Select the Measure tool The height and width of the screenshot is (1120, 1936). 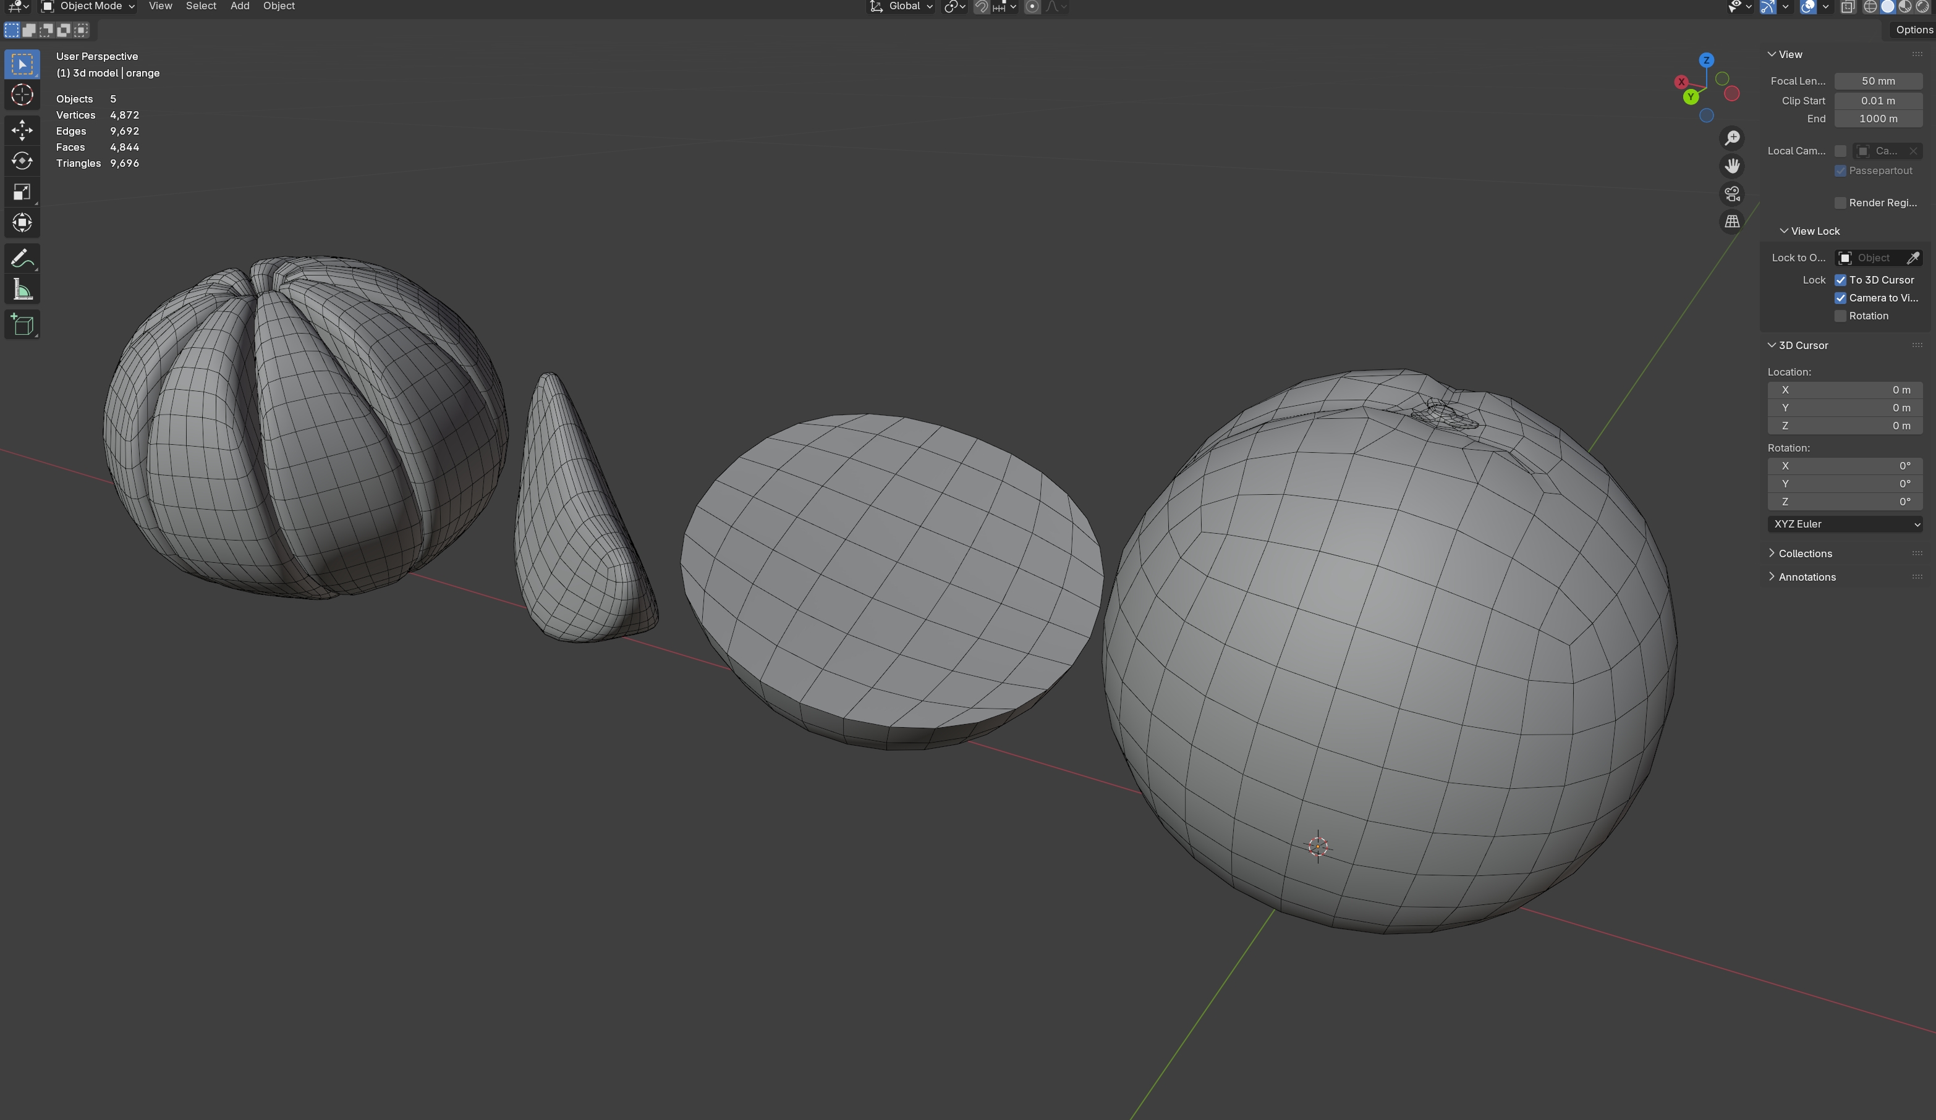pos(22,290)
